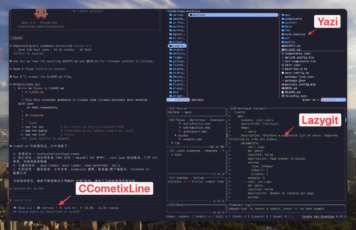The height and width of the screenshot is (230, 356).
Task: Click the git branch icon in status line
Action: pyautogui.click(x=61, y=207)
